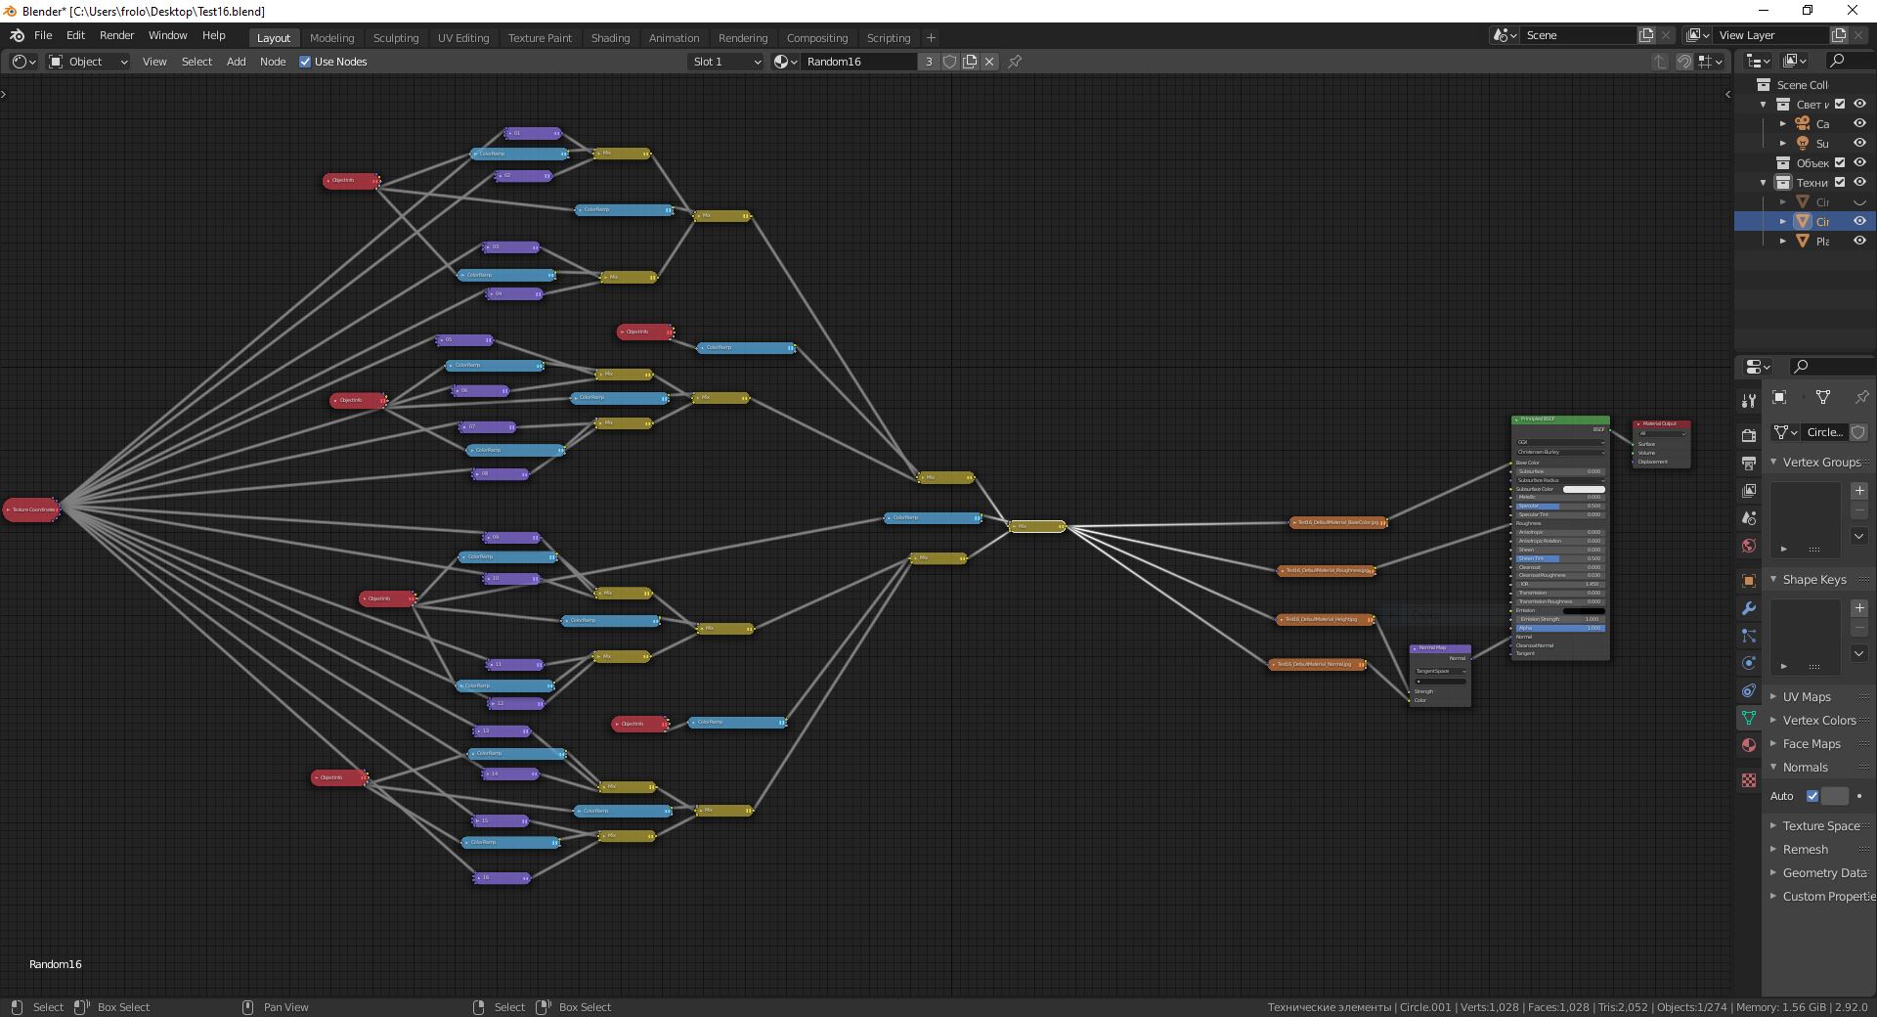Open the node editor Add menu
Image resolution: width=1877 pixels, height=1017 pixels.
click(236, 62)
